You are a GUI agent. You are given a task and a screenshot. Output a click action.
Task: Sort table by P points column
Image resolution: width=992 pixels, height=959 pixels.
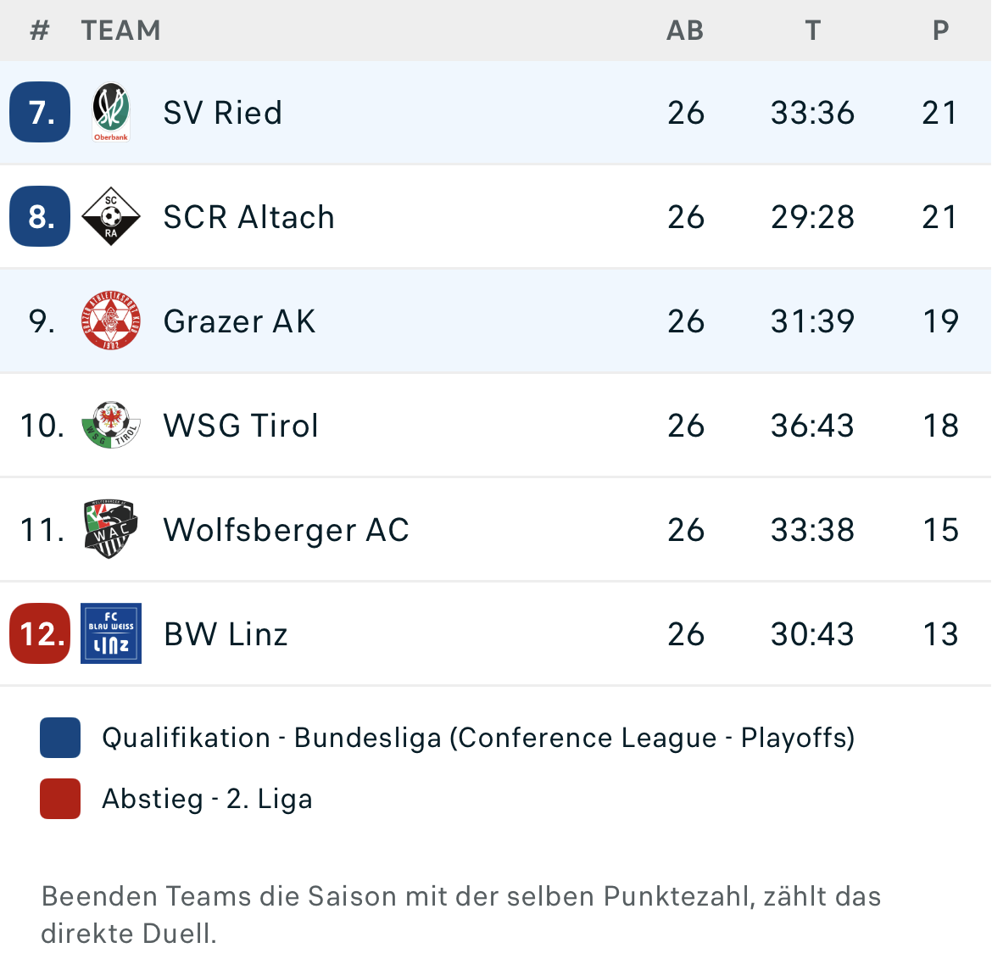940,31
